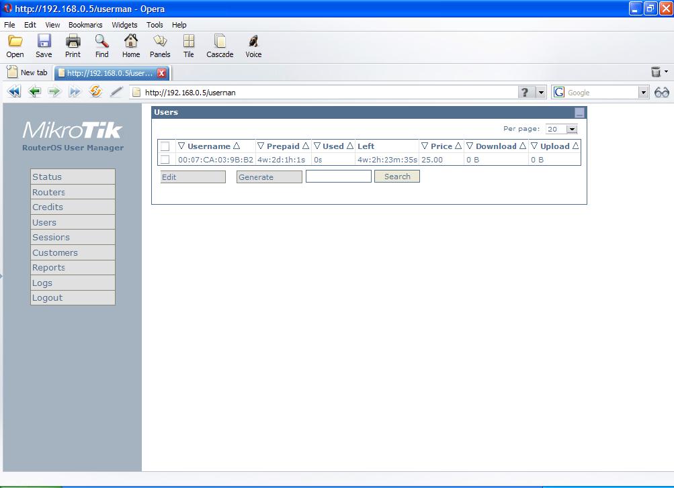
Task: Click the New tab button
Action: (28, 72)
